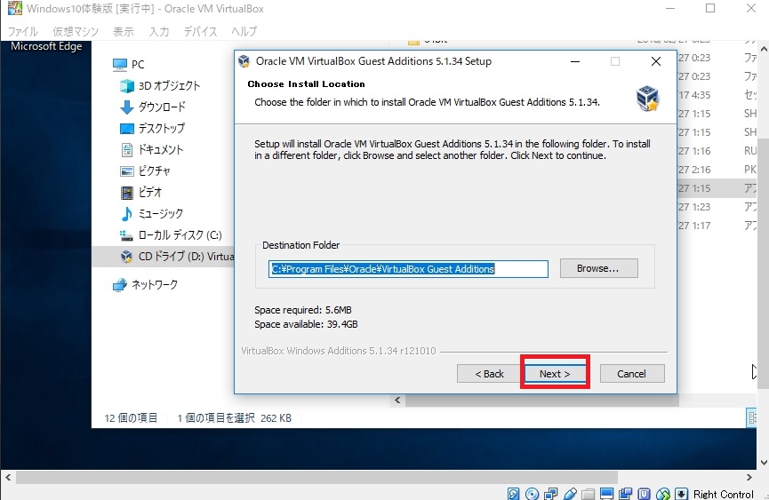Click the Destination Folder path field

point(408,269)
